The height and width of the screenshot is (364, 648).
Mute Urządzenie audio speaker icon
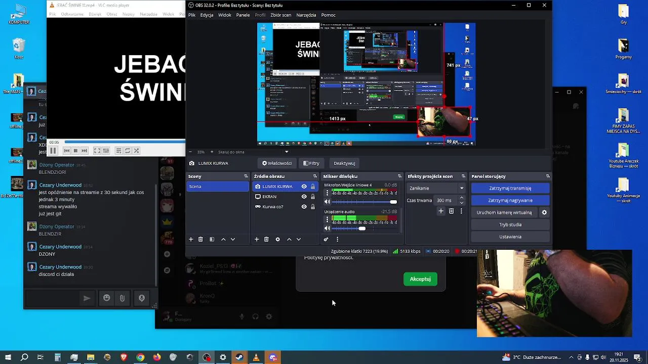pyautogui.click(x=327, y=229)
